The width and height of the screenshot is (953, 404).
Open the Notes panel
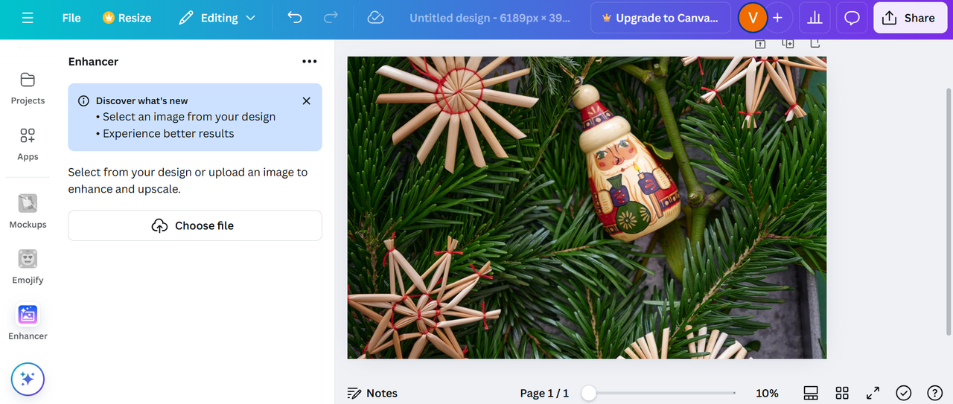(x=372, y=393)
